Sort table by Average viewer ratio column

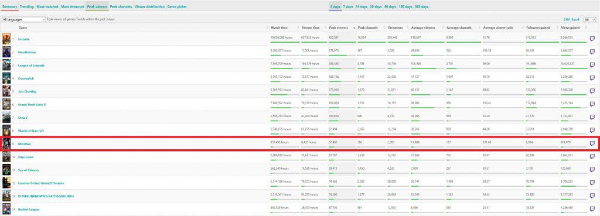click(x=497, y=28)
